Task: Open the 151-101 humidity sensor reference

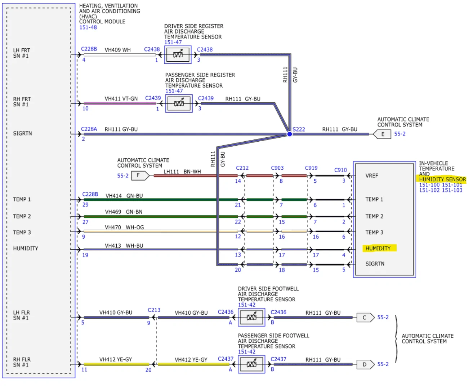Action: tap(452, 185)
